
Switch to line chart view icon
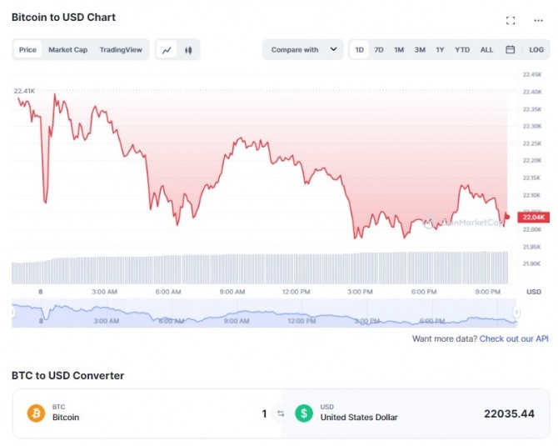tap(167, 50)
